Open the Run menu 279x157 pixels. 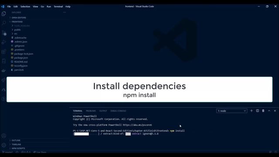[49, 7]
